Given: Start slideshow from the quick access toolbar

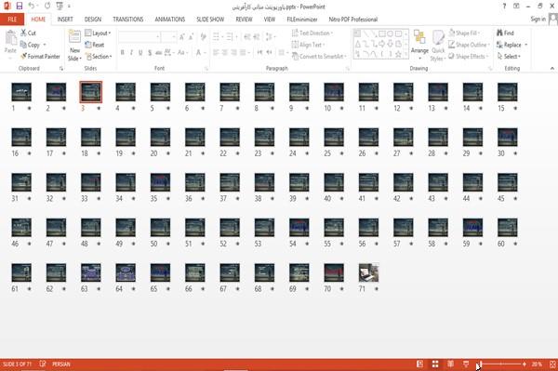Looking at the screenshot, I should 60,6.
